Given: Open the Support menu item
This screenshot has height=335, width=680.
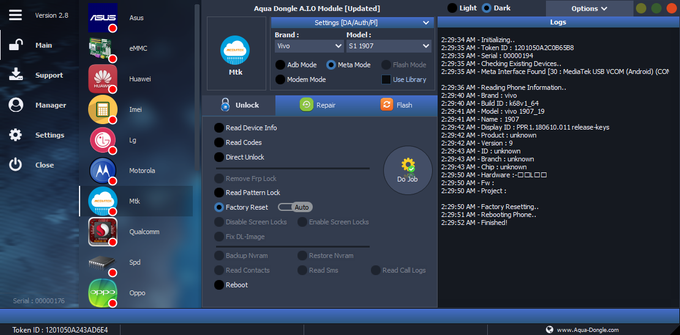Looking at the screenshot, I should point(50,75).
